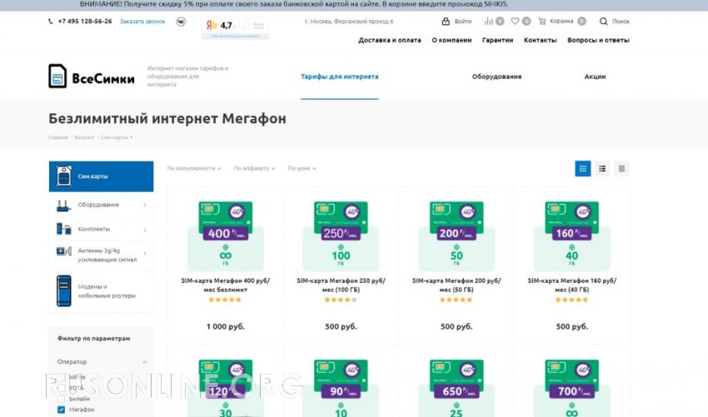
Task: Call number +7 495 128-56-26
Action: coord(85,21)
